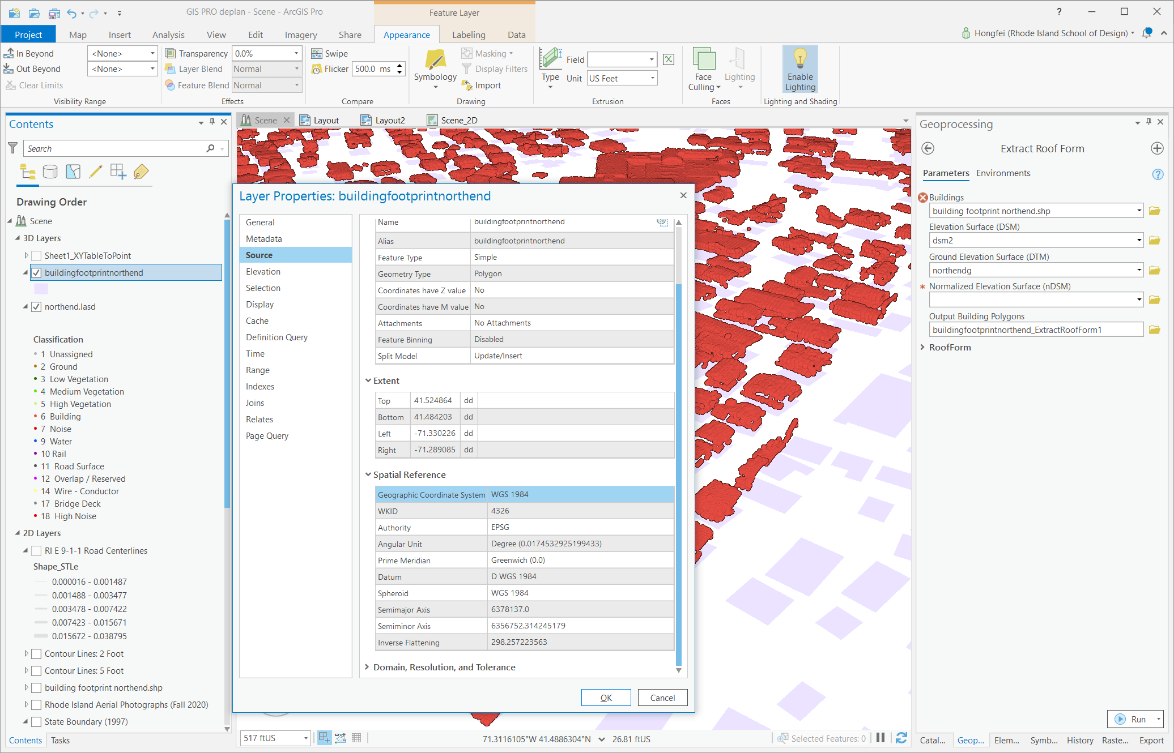
Task: Click Output Building Polygons field
Action: [1036, 330]
